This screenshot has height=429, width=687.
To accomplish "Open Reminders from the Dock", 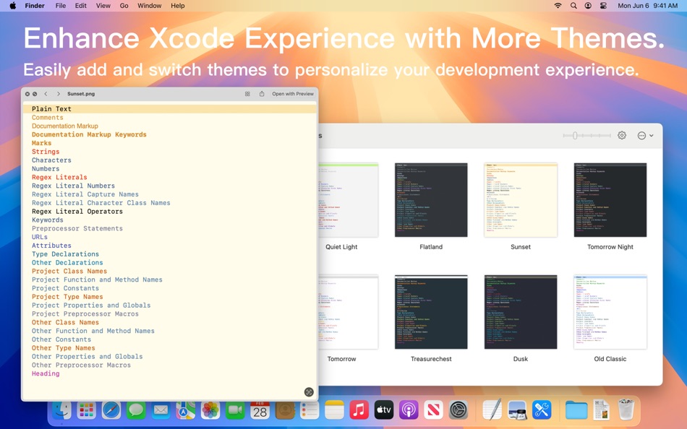I will [x=310, y=410].
